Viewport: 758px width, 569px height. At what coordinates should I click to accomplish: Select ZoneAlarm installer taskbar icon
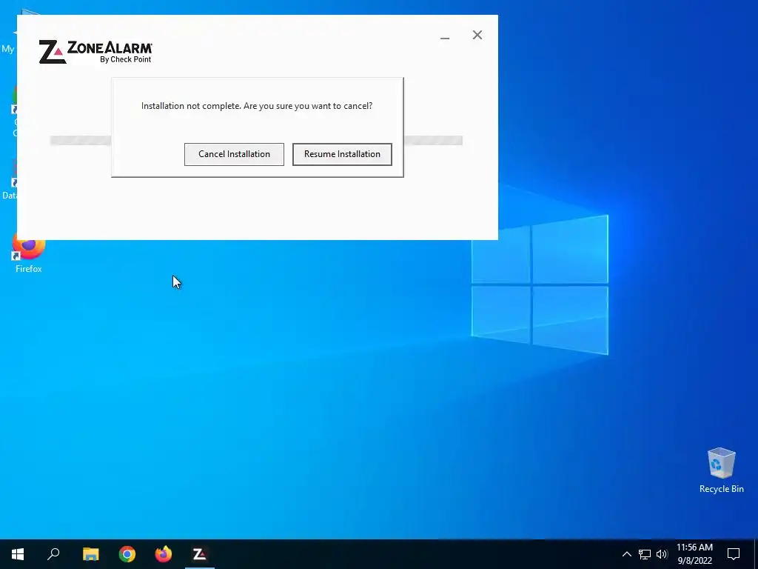click(x=200, y=554)
